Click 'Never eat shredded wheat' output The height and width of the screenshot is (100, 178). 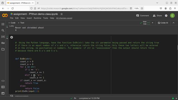(29, 28)
